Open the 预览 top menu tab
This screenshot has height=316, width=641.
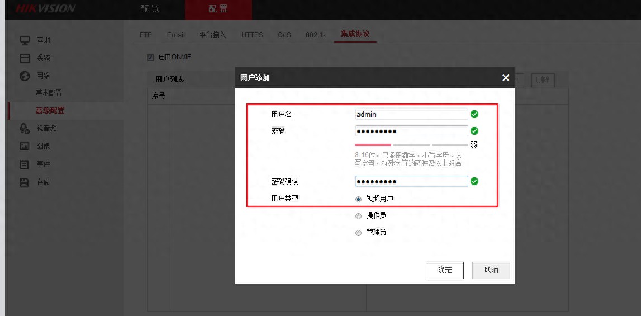coord(151,9)
